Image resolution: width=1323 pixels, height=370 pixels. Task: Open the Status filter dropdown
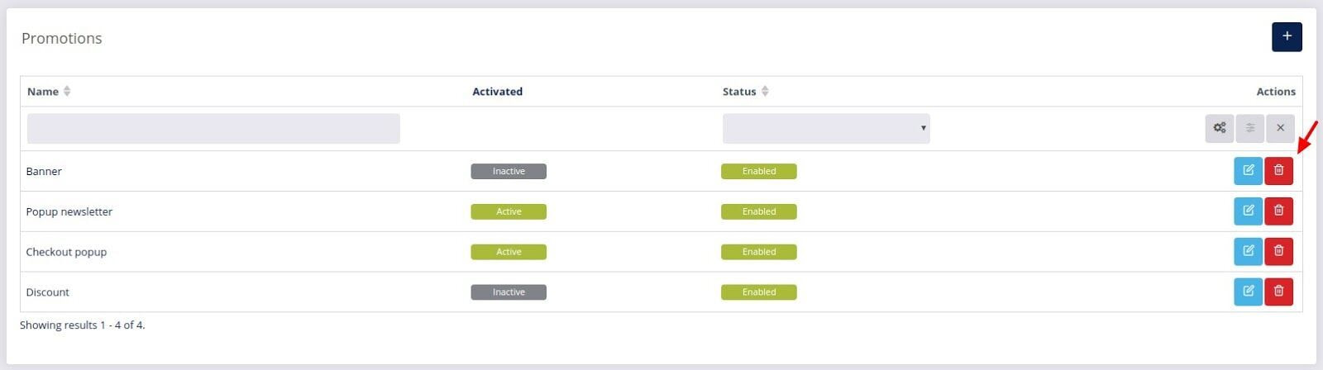click(x=826, y=128)
